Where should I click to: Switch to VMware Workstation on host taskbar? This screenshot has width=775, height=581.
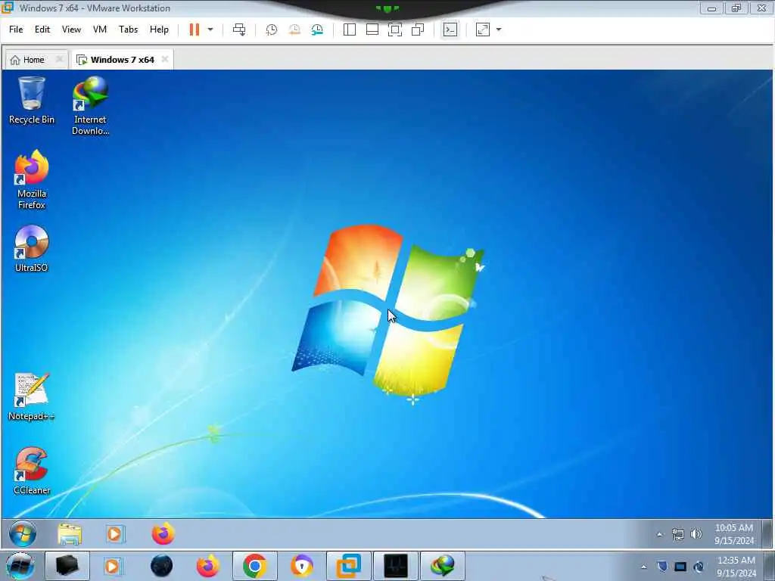click(348, 566)
